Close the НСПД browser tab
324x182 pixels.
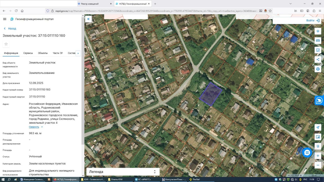click(149, 4)
